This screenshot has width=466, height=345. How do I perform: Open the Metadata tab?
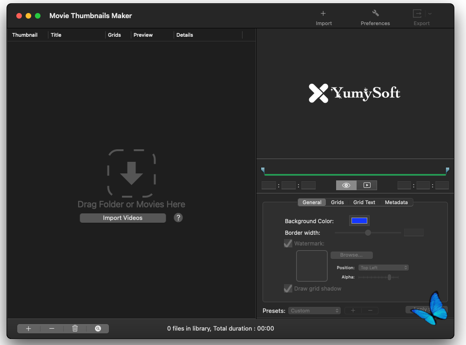point(396,202)
